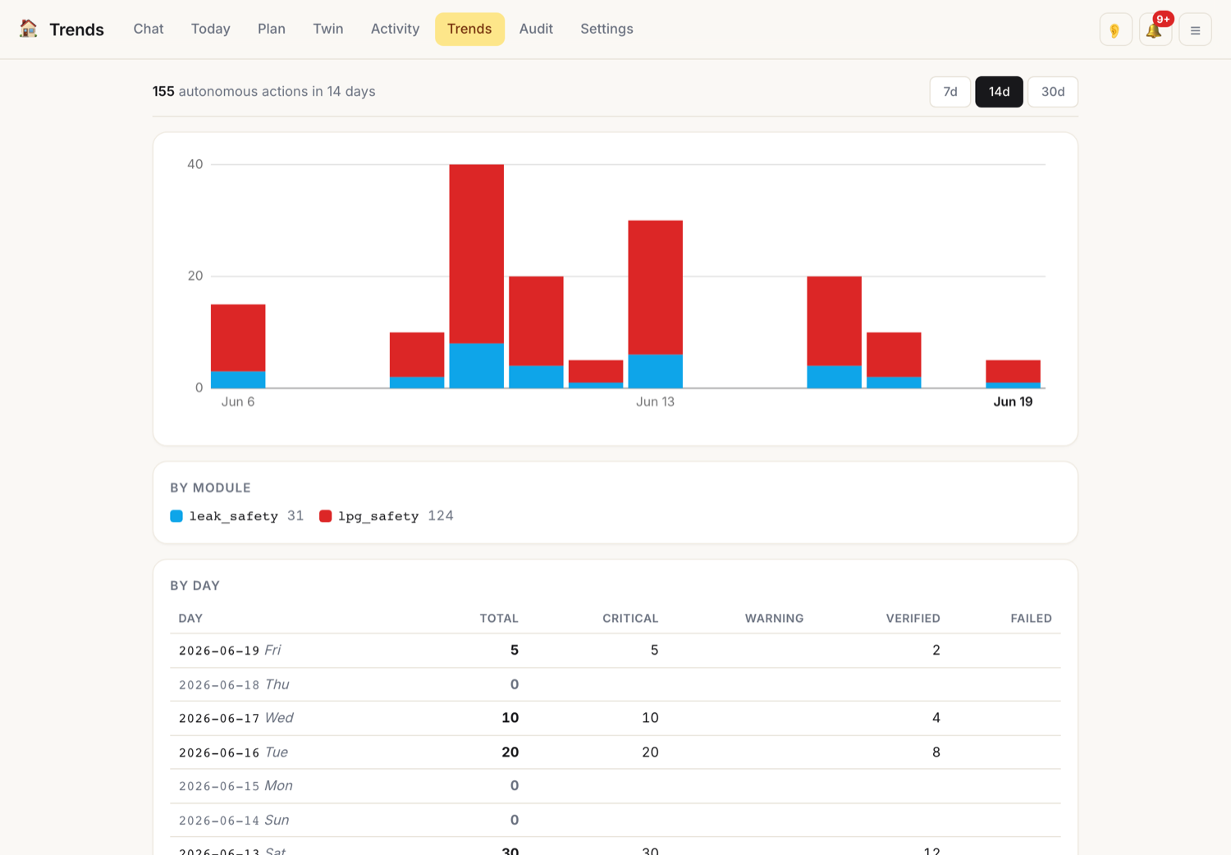The image size is (1231, 855).
Task: Select the 30d time range
Action: [x=1053, y=92]
